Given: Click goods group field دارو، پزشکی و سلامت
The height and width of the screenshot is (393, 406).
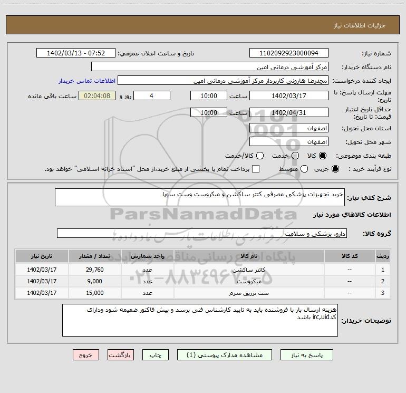Looking at the screenshot, I should [x=202, y=233].
